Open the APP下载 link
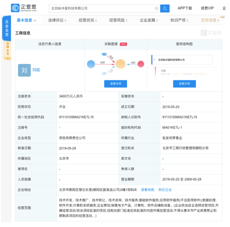The width and height of the screenshot is (230, 227). click(x=185, y=8)
